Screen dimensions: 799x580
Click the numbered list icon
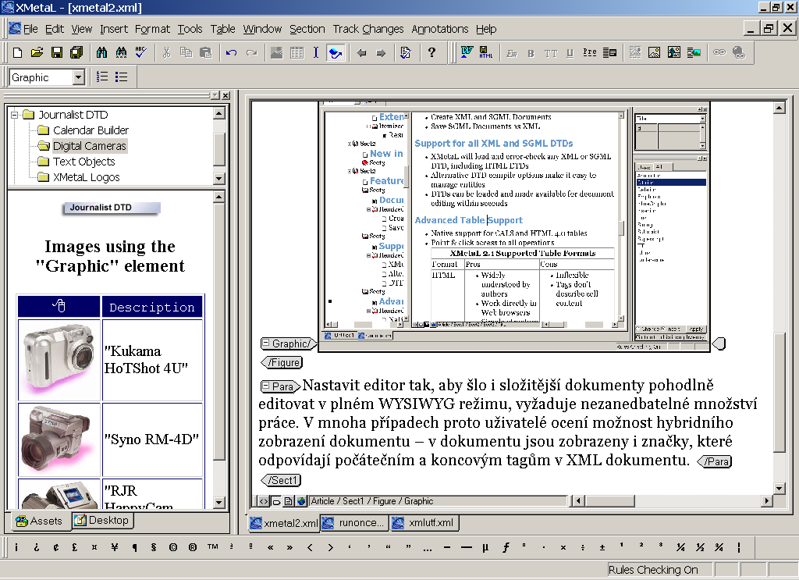click(x=102, y=77)
